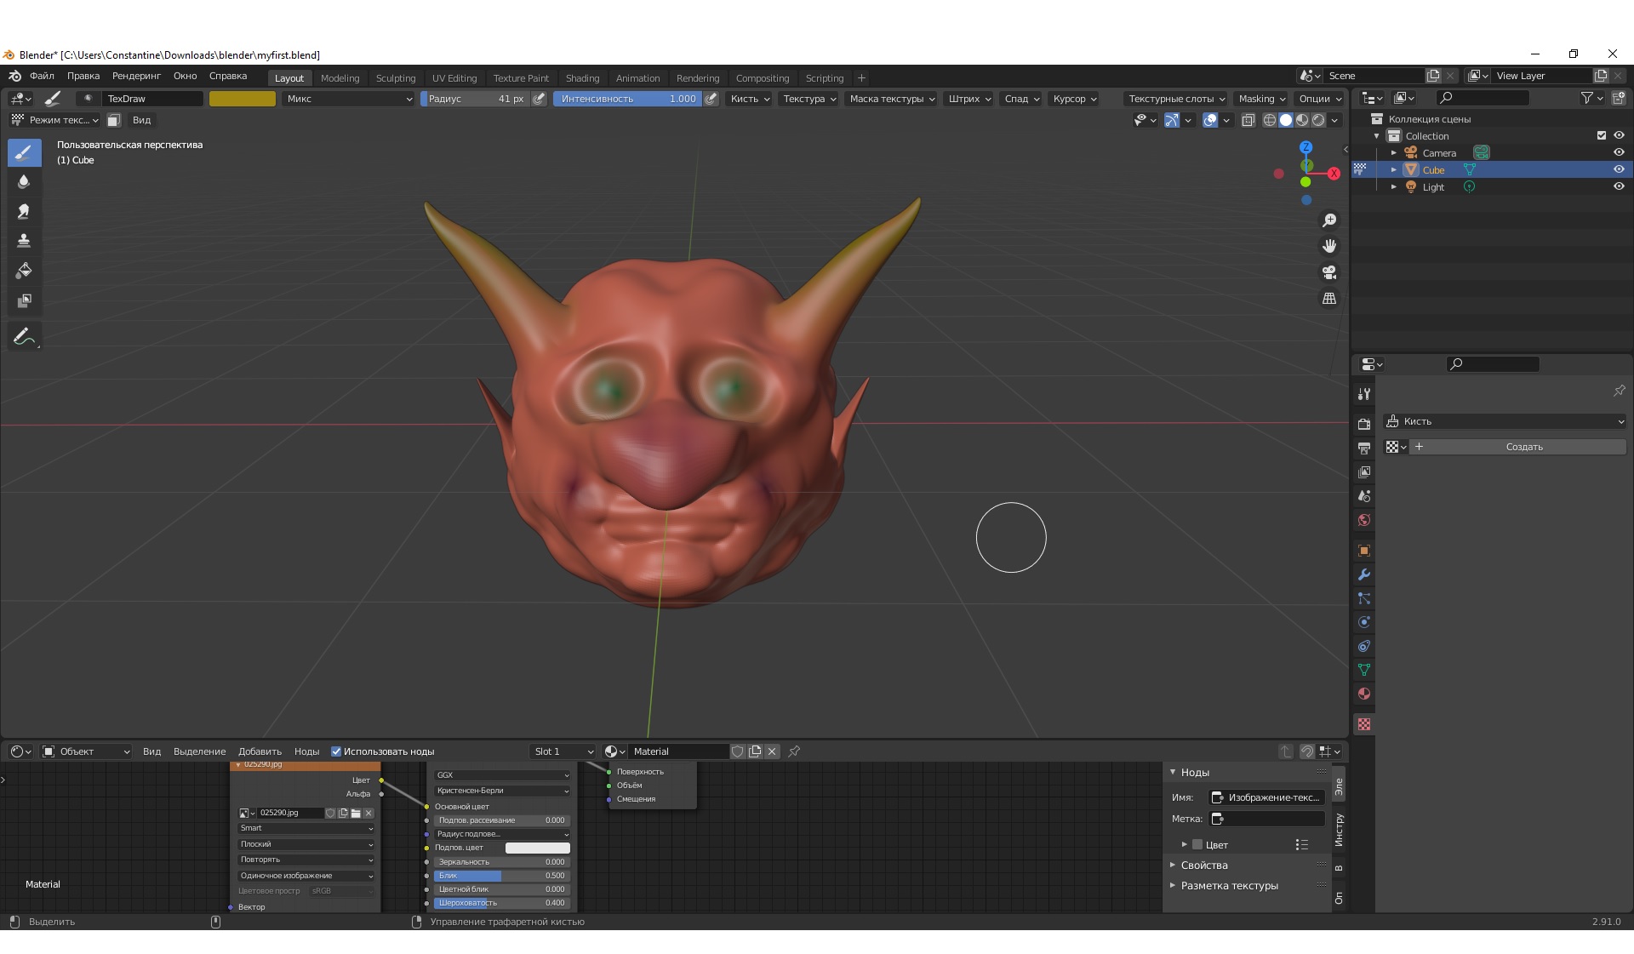Select the Draw brush tool
Viewport: 1634px width, 954px height.
24,153
